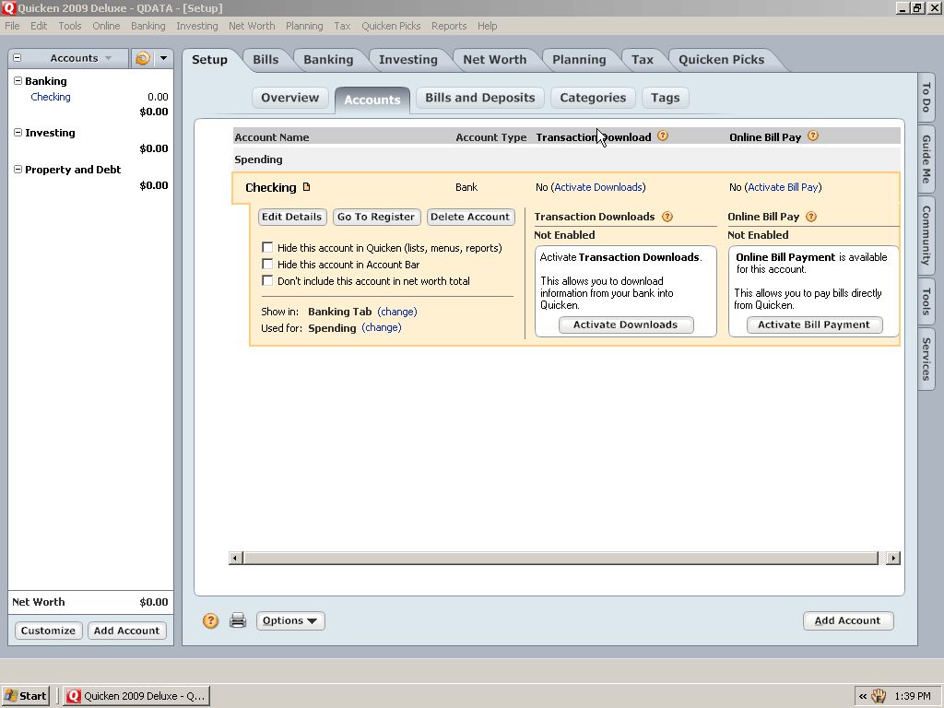Open the Services side tab

pyautogui.click(x=926, y=359)
